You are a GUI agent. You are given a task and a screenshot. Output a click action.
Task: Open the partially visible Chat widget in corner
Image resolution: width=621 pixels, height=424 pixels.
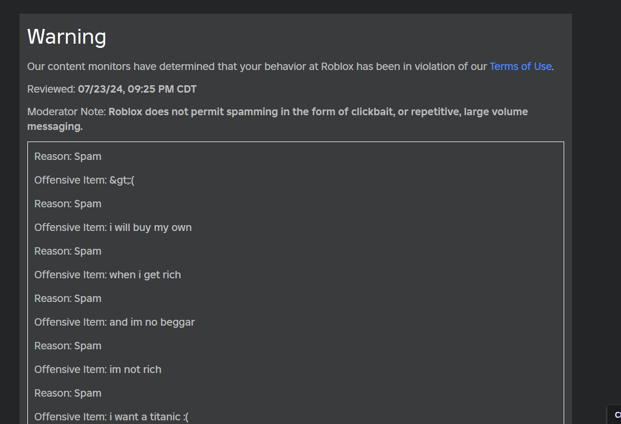pyautogui.click(x=615, y=415)
